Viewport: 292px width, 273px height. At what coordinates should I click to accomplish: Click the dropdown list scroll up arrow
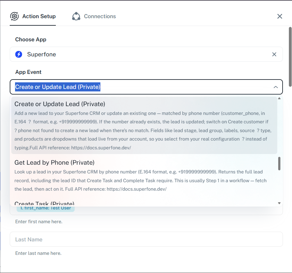[x=279, y=98]
